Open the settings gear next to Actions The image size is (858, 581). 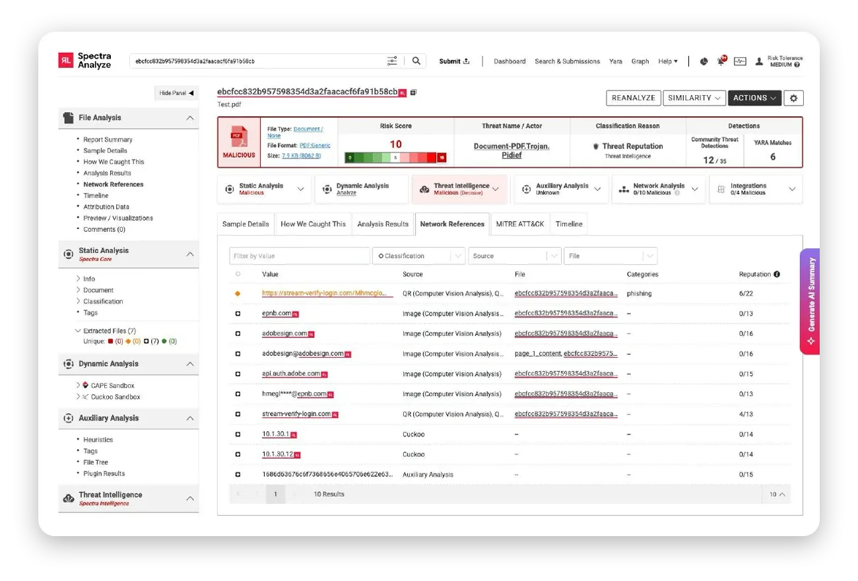(793, 98)
